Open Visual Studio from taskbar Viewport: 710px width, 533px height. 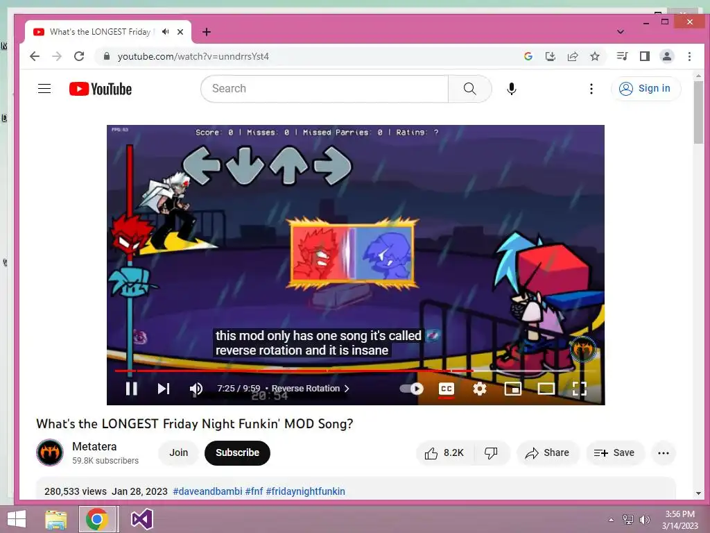[x=141, y=519]
